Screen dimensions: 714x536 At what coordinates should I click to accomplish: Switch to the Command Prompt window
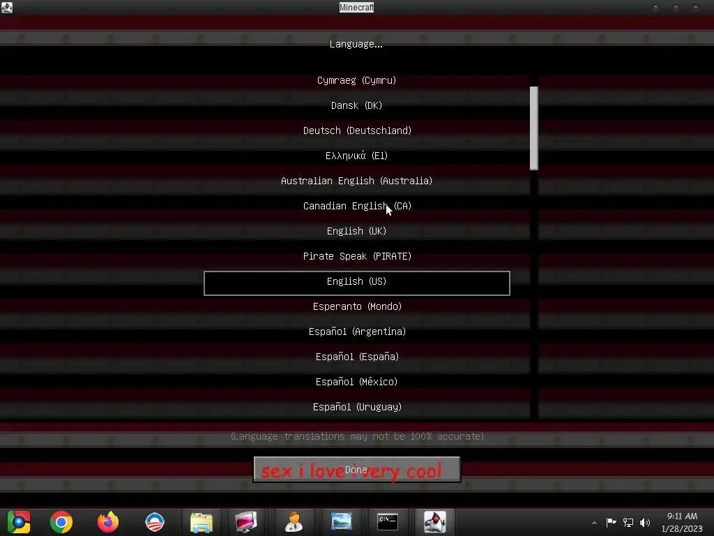pyautogui.click(x=388, y=522)
